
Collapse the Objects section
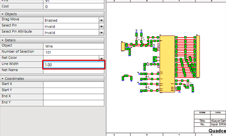pos(3,14)
